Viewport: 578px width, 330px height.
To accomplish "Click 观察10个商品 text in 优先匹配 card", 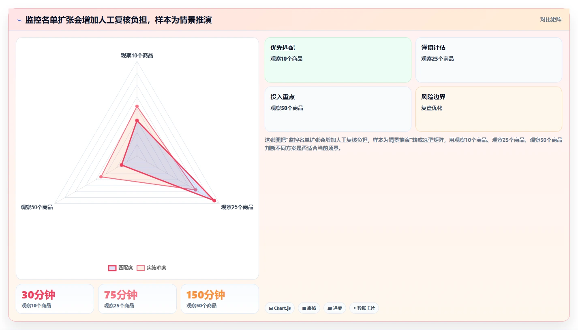I will click(287, 59).
